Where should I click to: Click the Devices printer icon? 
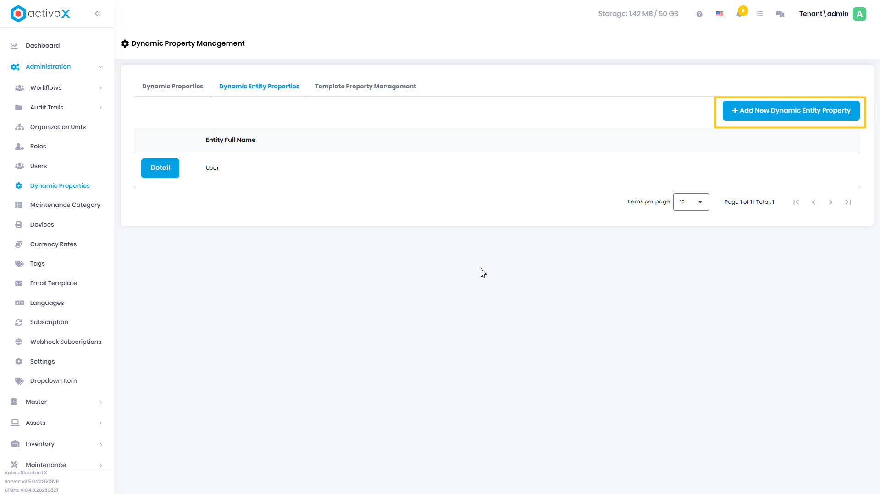[19, 225]
